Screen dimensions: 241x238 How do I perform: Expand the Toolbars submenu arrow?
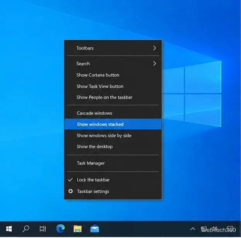(155, 48)
